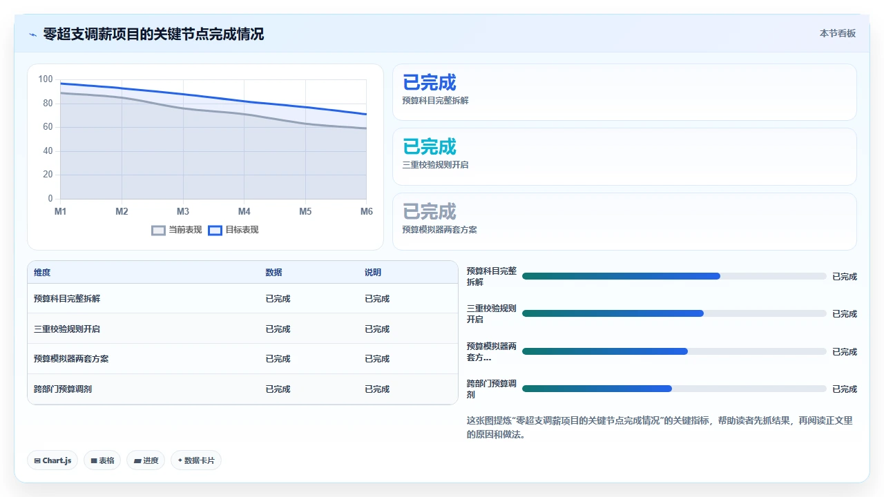Click 已完成 status next to 跨部门预算调剂 bar
The image size is (884, 497).
pos(844,389)
